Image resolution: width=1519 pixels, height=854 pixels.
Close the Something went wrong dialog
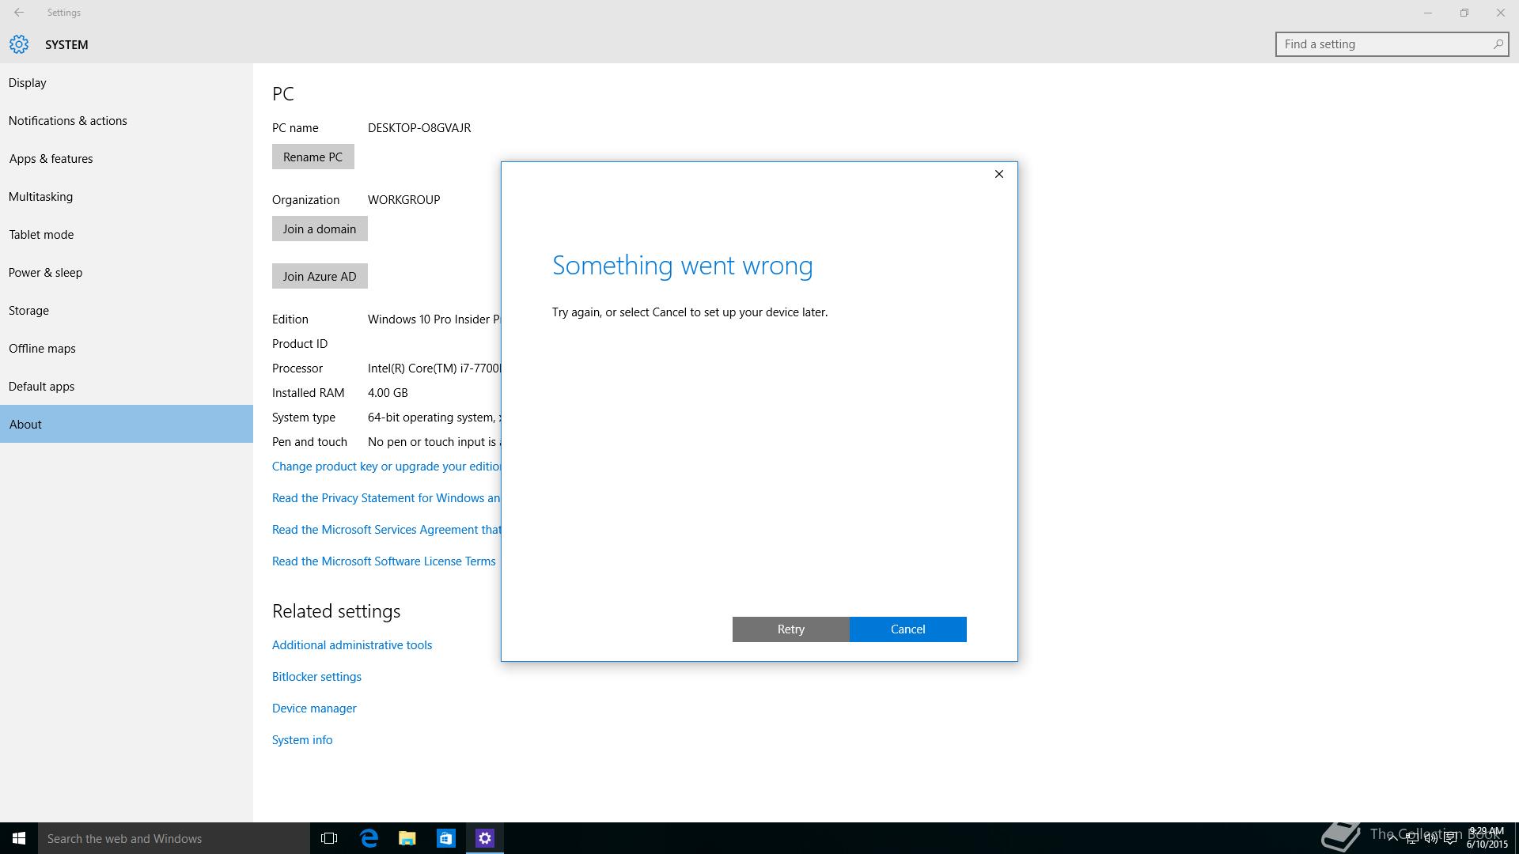pos(998,174)
